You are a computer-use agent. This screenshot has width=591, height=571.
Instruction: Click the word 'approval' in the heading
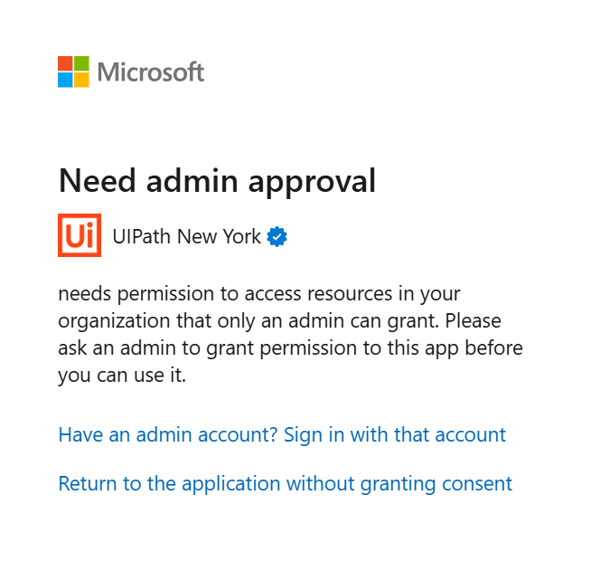[312, 183]
